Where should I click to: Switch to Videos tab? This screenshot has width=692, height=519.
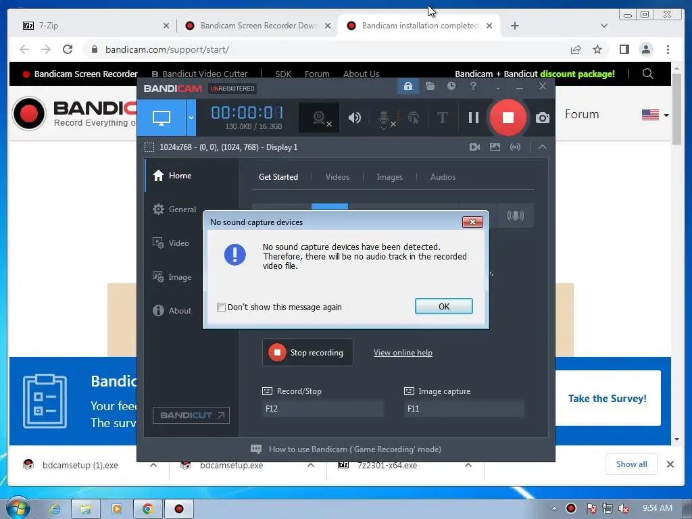point(337,177)
